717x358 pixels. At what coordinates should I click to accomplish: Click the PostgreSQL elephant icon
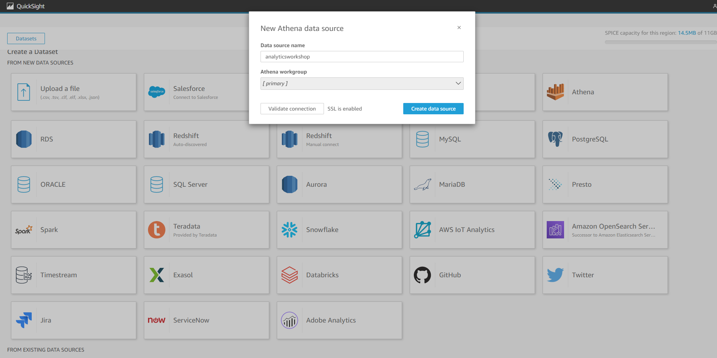pyautogui.click(x=555, y=139)
